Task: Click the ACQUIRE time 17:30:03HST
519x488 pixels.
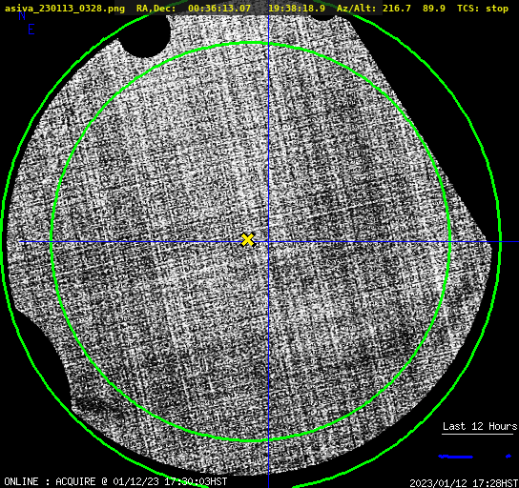Action: point(196,481)
